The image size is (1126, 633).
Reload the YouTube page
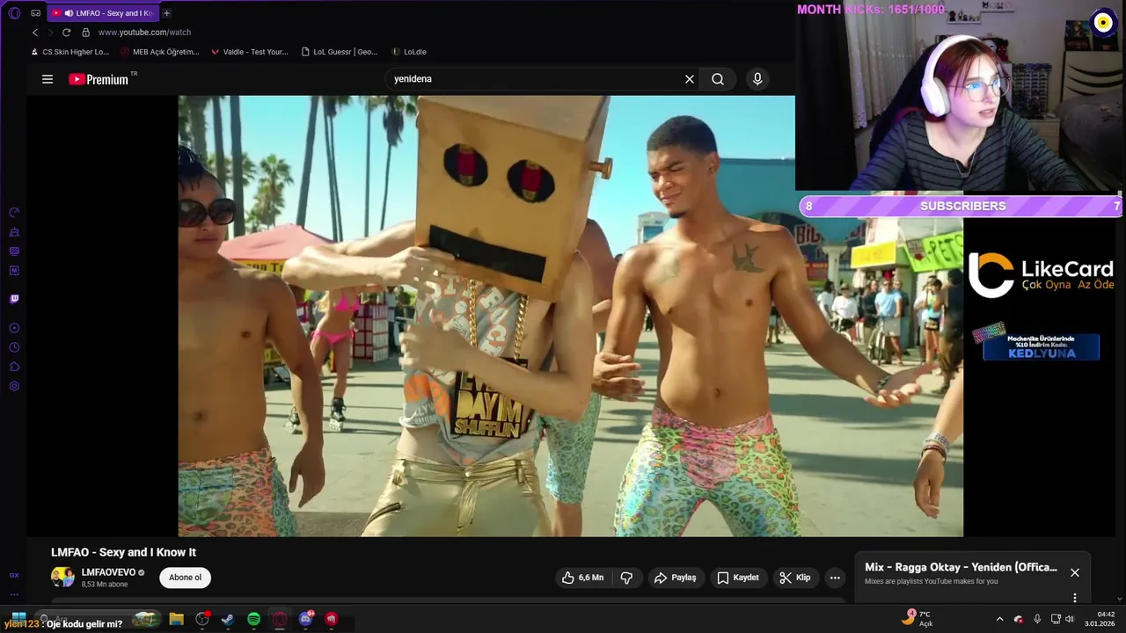[x=66, y=33]
